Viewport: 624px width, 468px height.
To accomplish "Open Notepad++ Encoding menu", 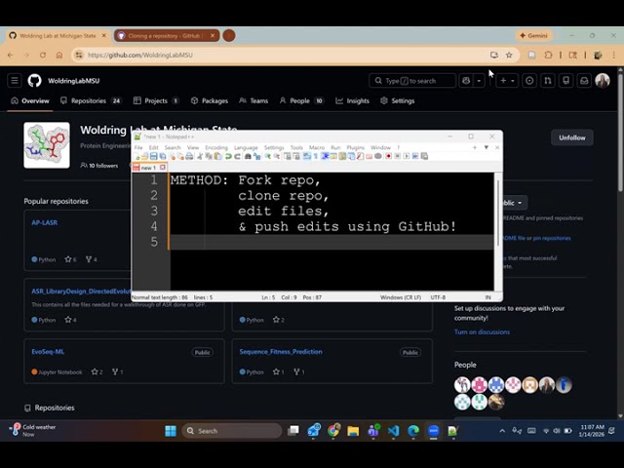I will click(x=216, y=147).
